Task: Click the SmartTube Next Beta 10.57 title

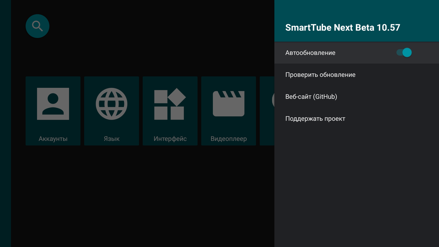Action: pyautogui.click(x=343, y=27)
